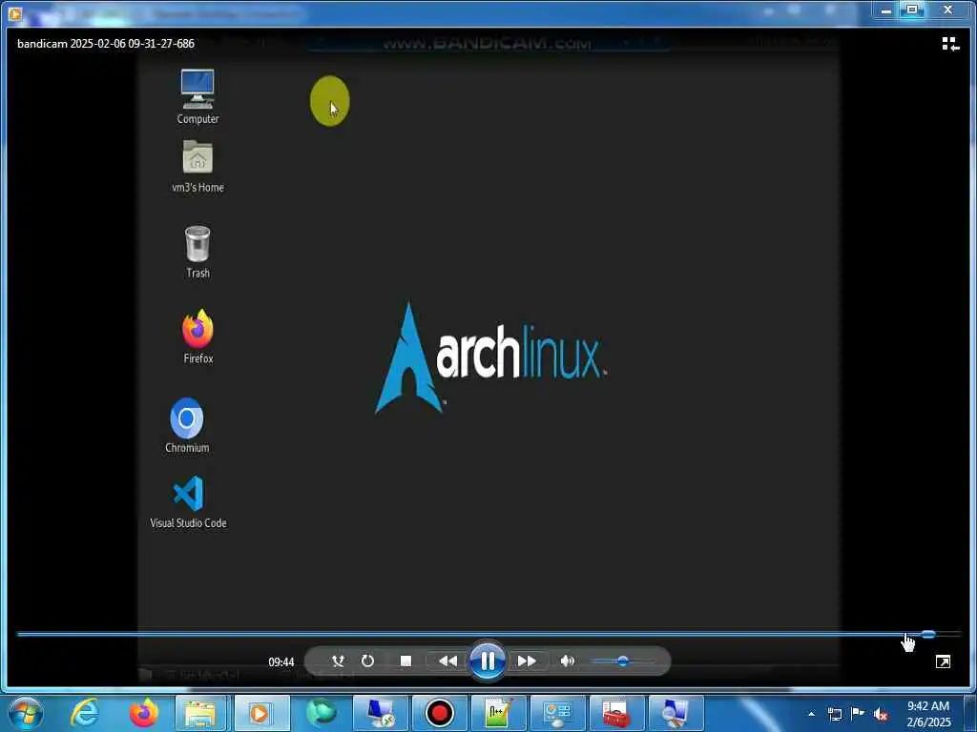Show hidden tray icons with the arrow
977x732 pixels.
pyautogui.click(x=811, y=714)
